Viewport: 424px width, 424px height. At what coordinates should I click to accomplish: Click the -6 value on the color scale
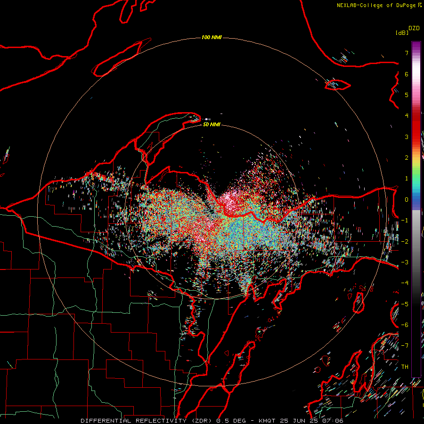pyautogui.click(x=405, y=325)
